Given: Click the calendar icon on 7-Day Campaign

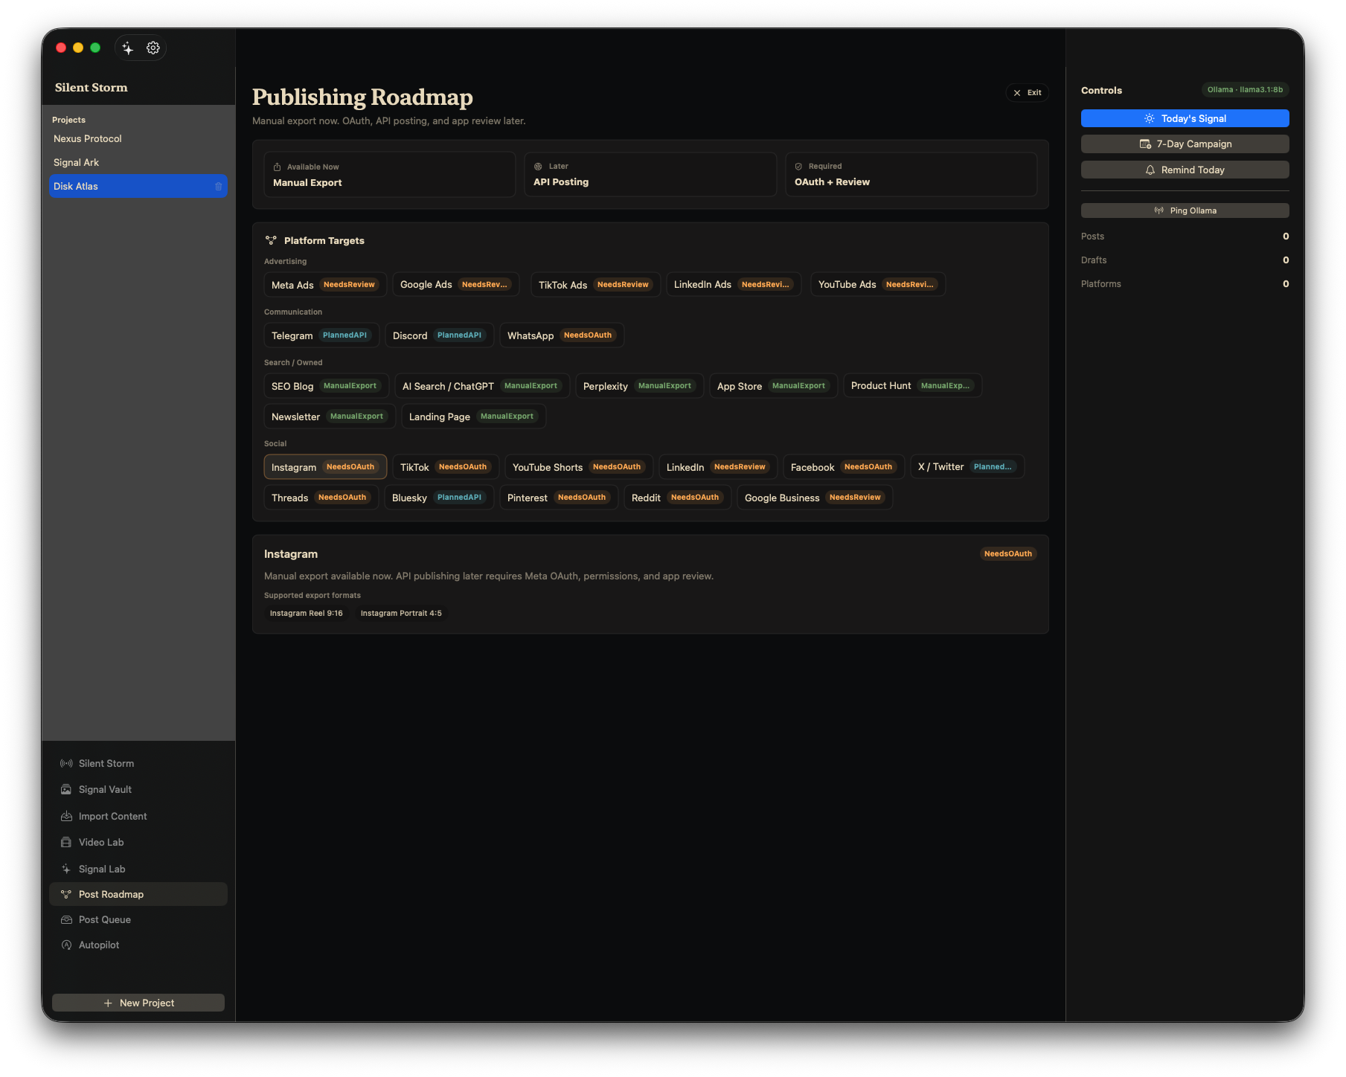Looking at the screenshot, I should pyautogui.click(x=1145, y=144).
